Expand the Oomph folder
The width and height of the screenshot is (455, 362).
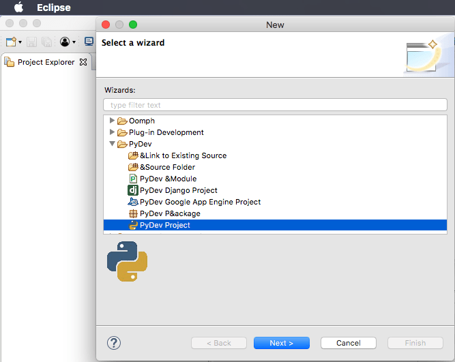click(x=113, y=121)
